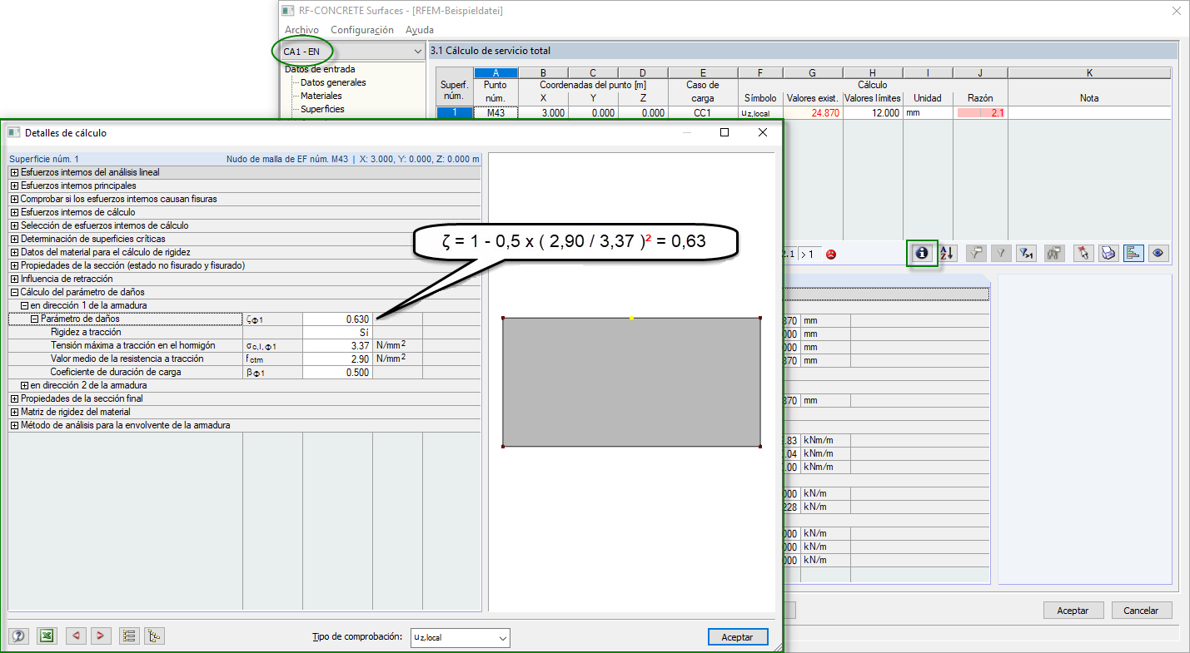The height and width of the screenshot is (653, 1190).
Task: Select Superficies in navigator tree
Action: pos(322,109)
